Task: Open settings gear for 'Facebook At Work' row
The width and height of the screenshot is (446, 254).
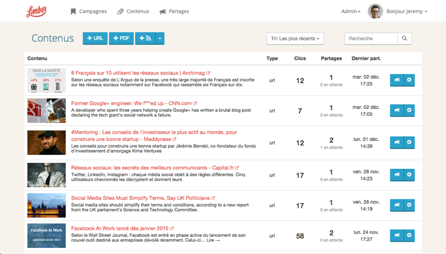Action: click(x=409, y=236)
